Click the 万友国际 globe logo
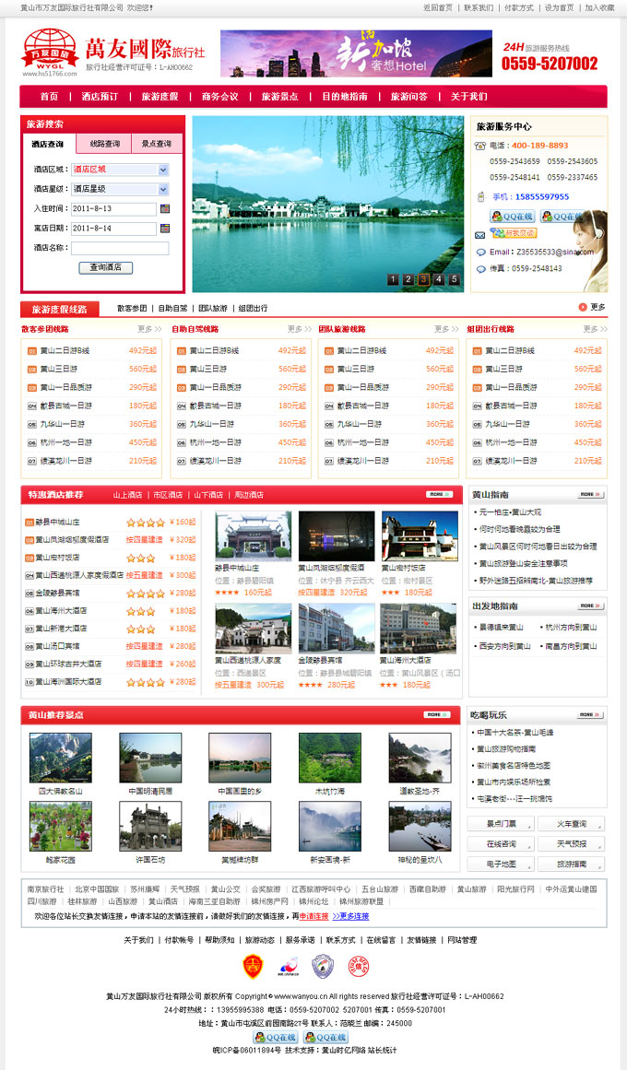Viewport: 627px width, 1070px height. pos(50,53)
